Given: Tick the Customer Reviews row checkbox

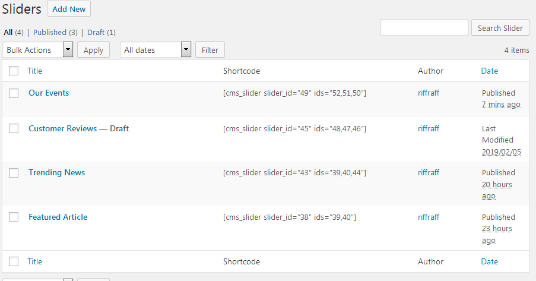Looking at the screenshot, I should click(x=14, y=128).
